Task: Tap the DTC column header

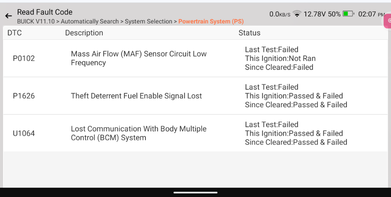Action: (14, 33)
